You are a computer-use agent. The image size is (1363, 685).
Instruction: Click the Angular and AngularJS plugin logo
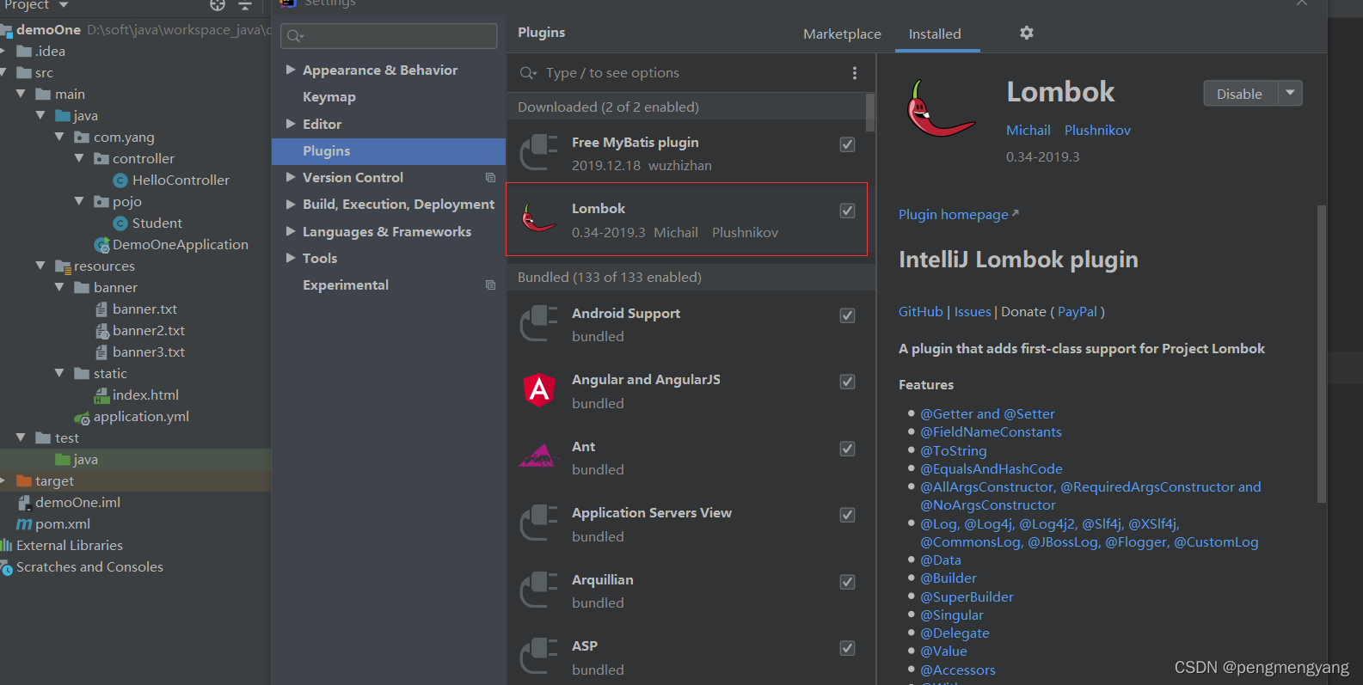pos(539,390)
